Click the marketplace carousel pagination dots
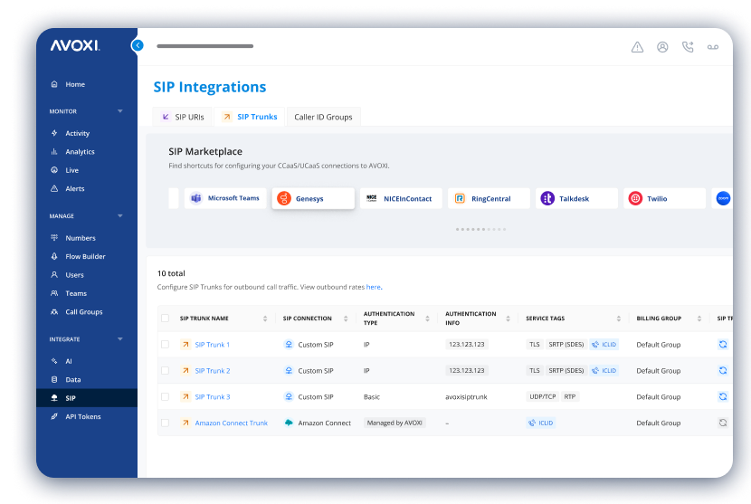751x504 pixels. pyautogui.click(x=480, y=229)
